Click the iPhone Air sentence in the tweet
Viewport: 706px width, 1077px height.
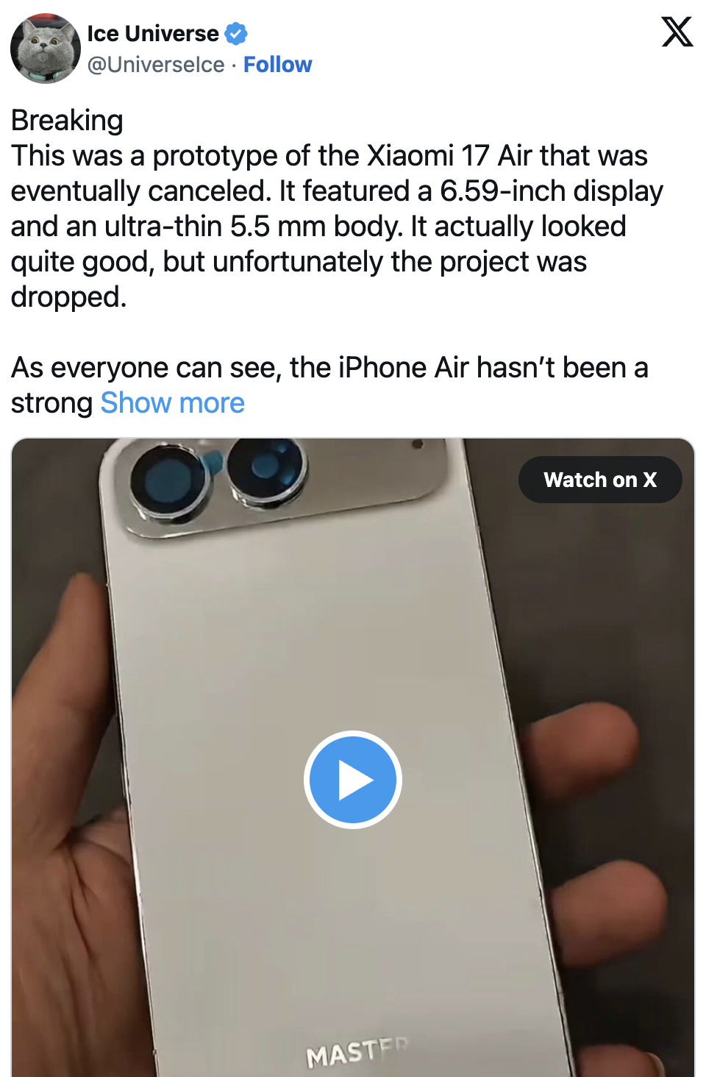329,385
